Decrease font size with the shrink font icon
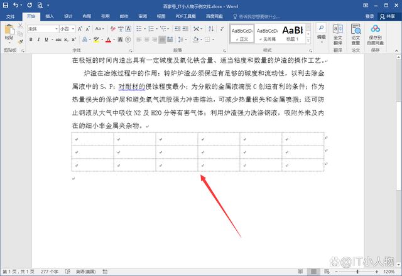Screen dimensions: 402x276 [88, 29]
